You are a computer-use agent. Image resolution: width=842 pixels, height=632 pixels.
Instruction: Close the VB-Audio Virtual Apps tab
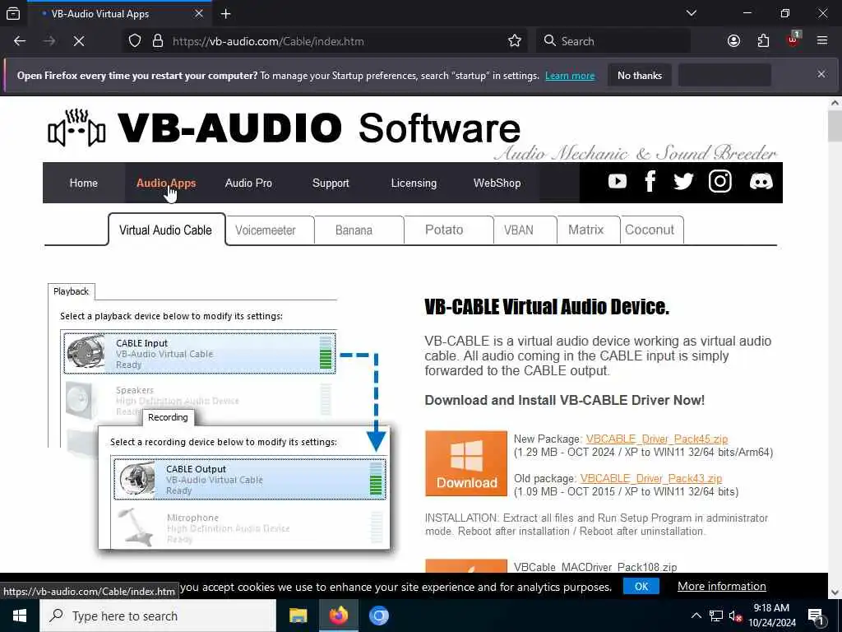(x=199, y=14)
